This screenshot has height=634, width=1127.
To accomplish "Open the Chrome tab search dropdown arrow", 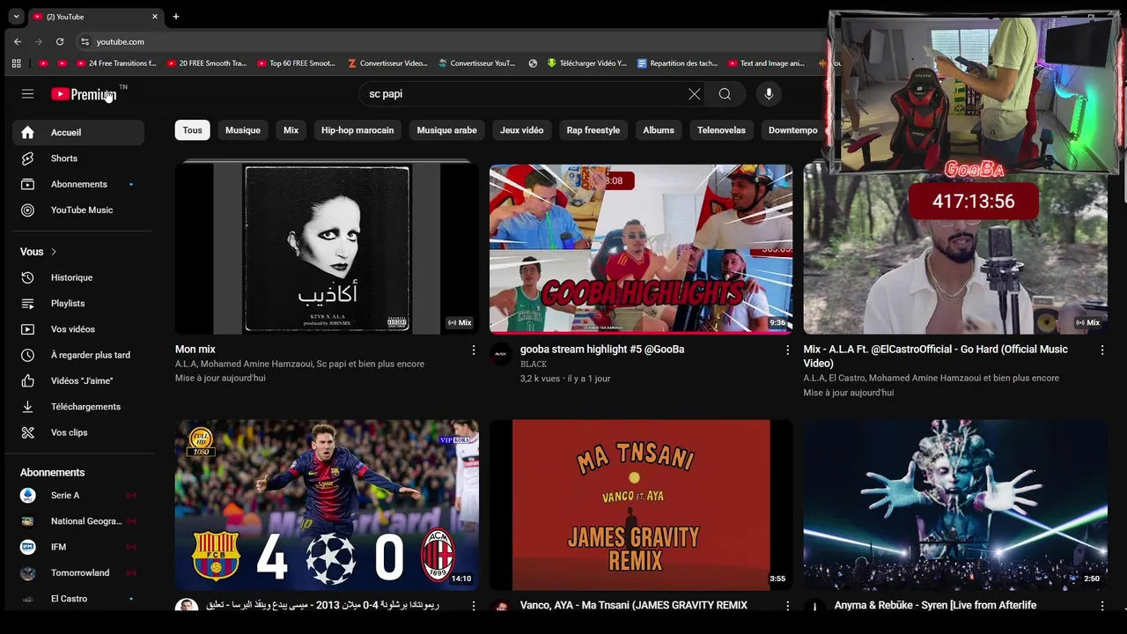I will [16, 16].
